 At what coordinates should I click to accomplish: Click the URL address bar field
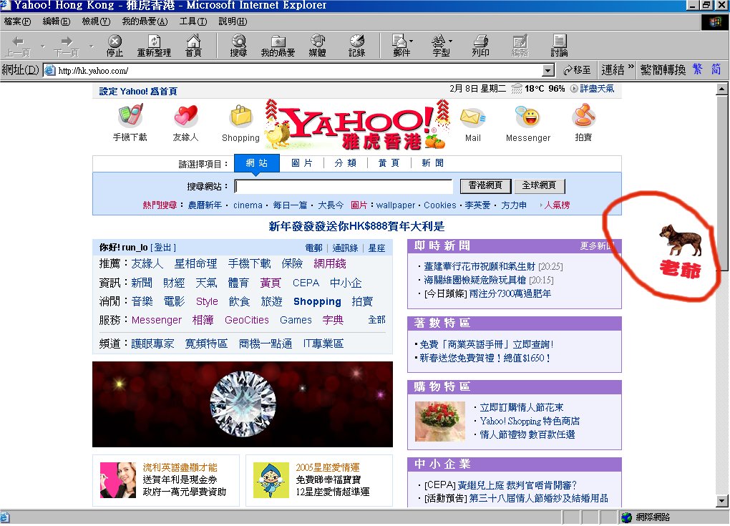(298, 70)
